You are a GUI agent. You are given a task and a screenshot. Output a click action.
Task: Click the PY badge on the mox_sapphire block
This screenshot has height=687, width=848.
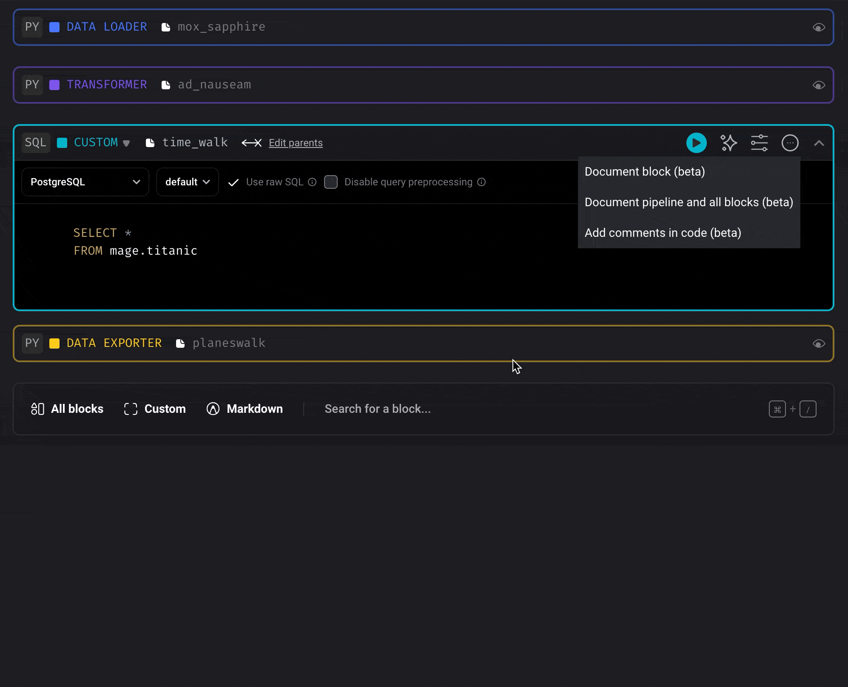point(32,27)
